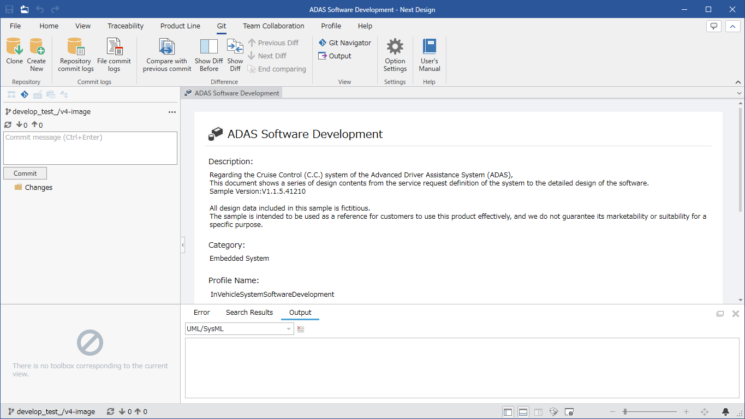The width and height of the screenshot is (745, 419).
Task: Click the sync refresh icon in Git panel
Action: pos(8,125)
